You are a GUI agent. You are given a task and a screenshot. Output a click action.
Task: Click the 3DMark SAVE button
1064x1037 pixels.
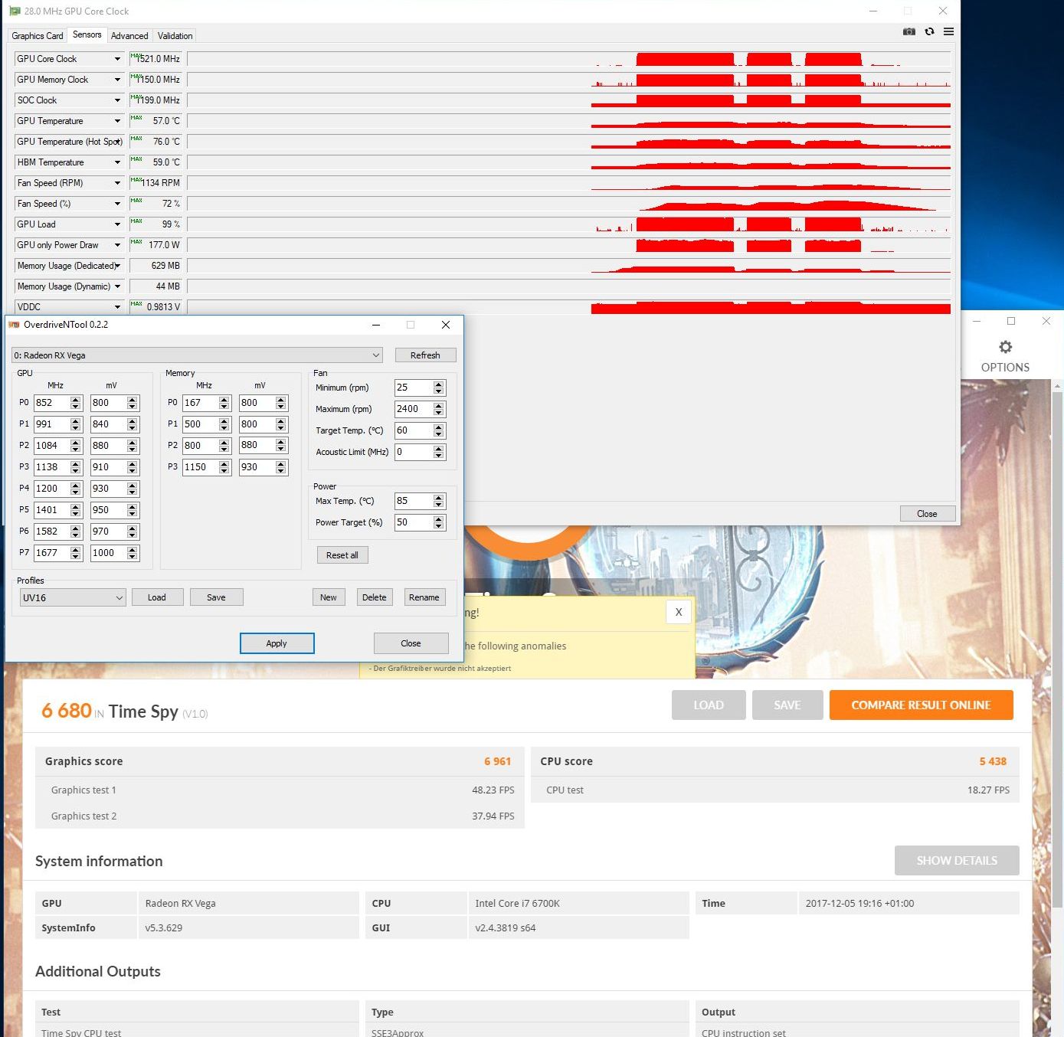point(787,705)
